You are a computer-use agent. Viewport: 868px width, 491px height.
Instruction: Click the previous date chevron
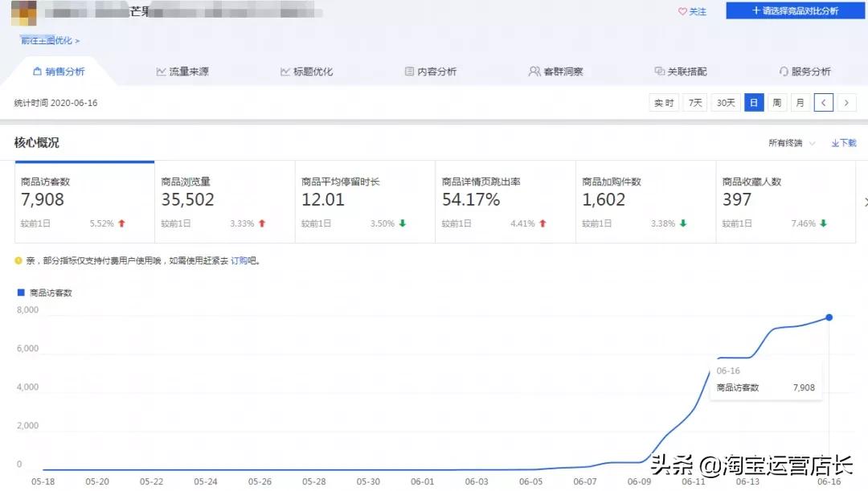[x=824, y=102]
